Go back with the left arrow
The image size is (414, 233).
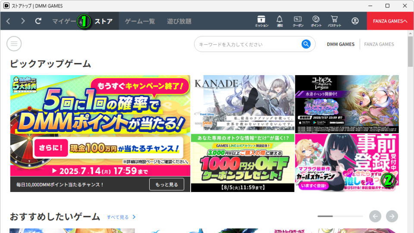(x=8, y=21)
